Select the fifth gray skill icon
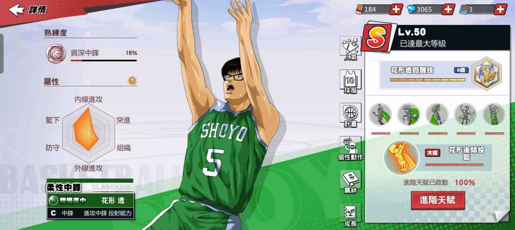This screenshot has width=515, height=230. click(x=494, y=115)
